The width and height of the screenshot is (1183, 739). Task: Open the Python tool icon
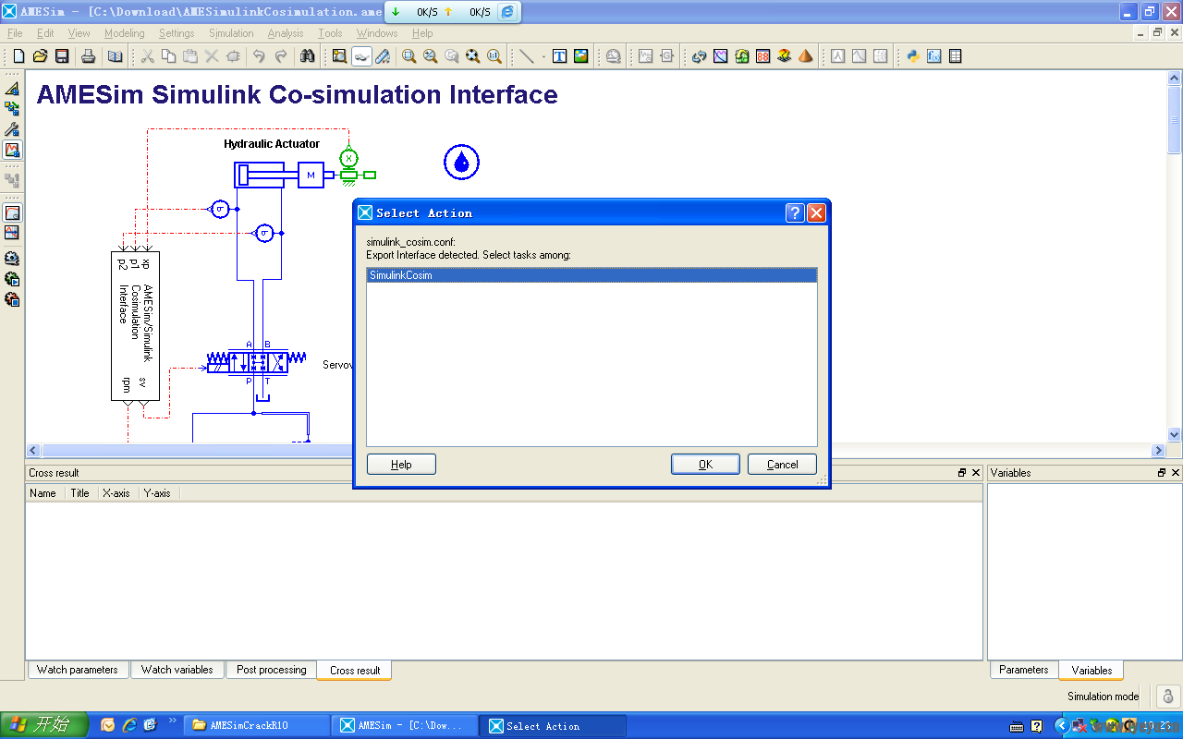tap(912, 56)
